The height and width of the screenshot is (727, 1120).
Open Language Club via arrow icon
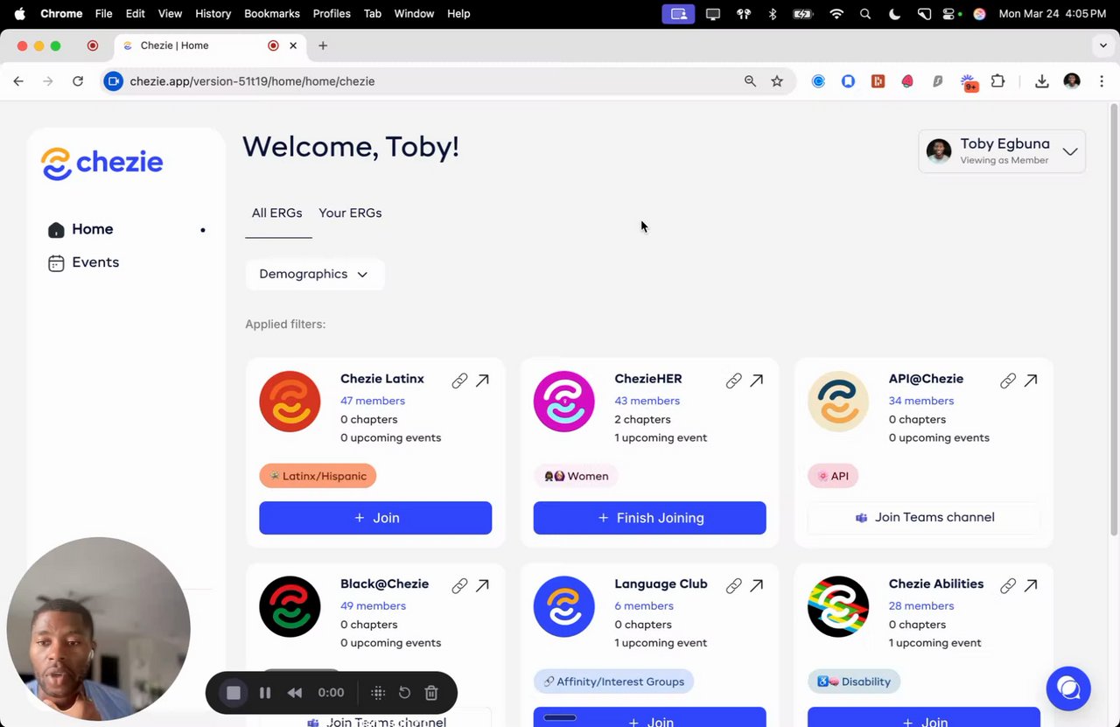pyautogui.click(x=757, y=586)
